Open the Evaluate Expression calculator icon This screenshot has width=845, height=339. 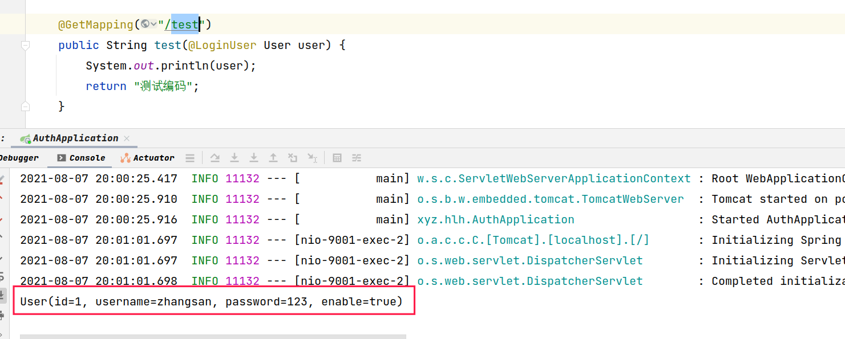[x=337, y=158]
